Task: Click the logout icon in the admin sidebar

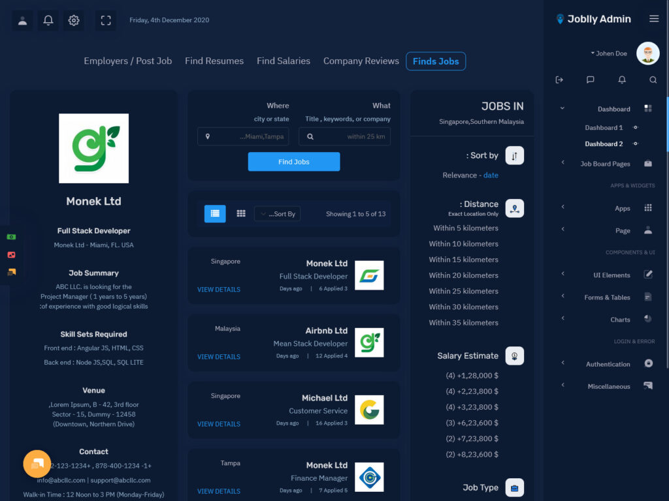Action: point(559,80)
